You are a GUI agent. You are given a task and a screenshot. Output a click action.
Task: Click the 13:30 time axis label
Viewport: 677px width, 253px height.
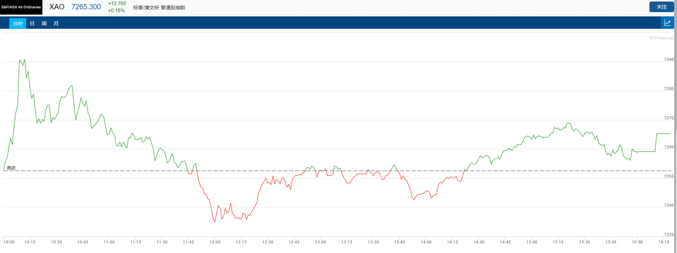373,242
